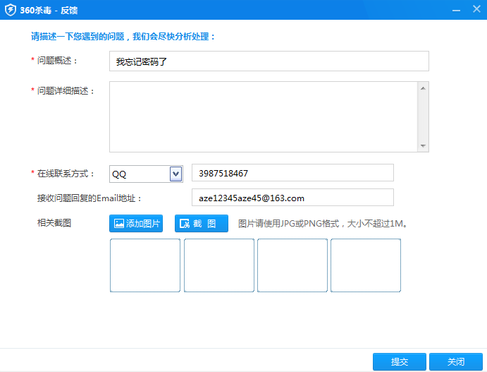The width and height of the screenshot is (487, 372).
Task: Select the second empty screenshot slot
Action: click(218, 265)
